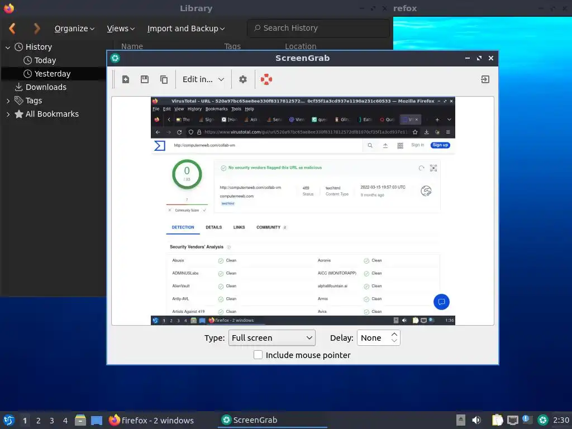Switch to virtual desktop 1
572x429 pixels.
(x=25, y=421)
